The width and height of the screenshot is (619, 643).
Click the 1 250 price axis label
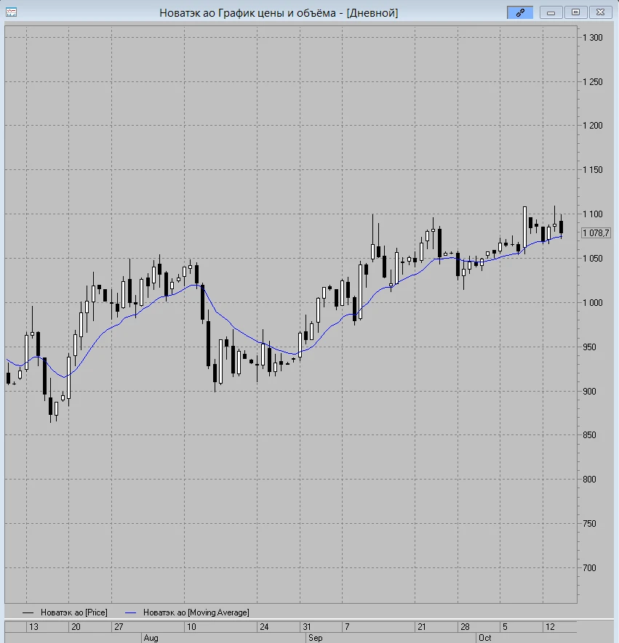[593, 82]
